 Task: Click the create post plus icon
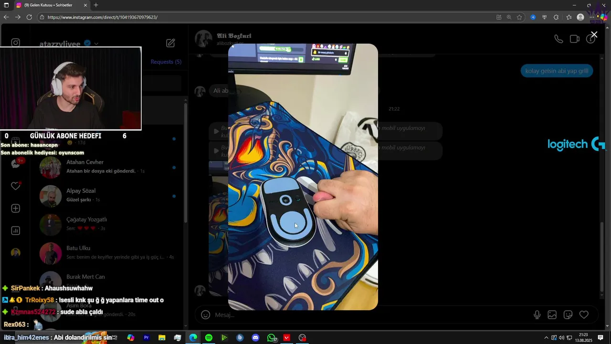[x=16, y=208]
